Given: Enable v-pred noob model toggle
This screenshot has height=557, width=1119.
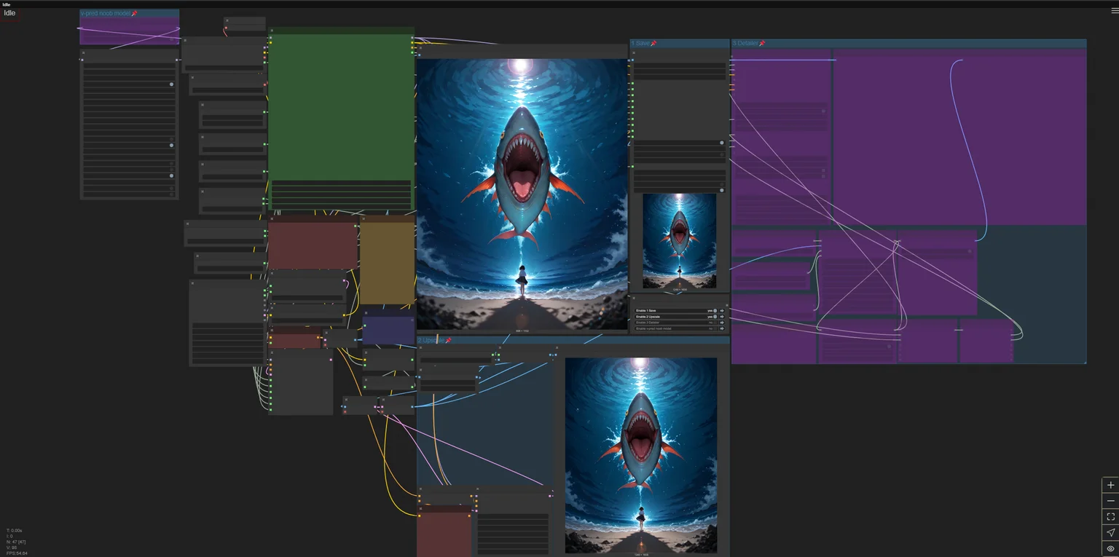Looking at the screenshot, I should 715,328.
